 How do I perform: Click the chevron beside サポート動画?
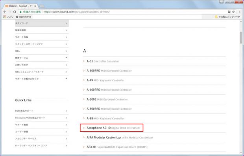point(66,125)
